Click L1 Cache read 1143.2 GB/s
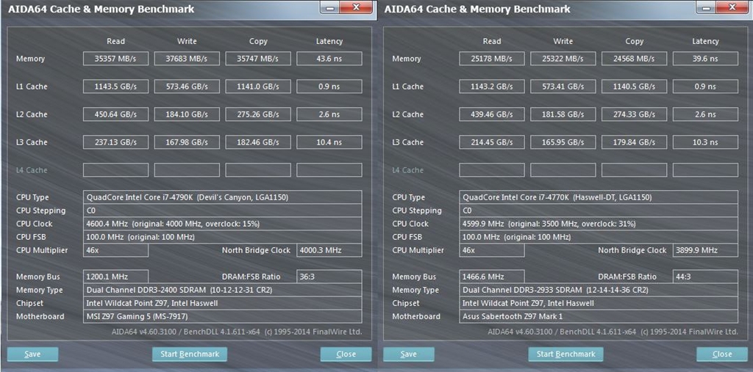The width and height of the screenshot is (753, 372). coord(492,87)
